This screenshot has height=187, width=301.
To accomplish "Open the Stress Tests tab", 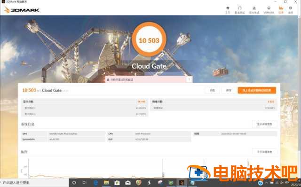I will (x=254, y=10).
